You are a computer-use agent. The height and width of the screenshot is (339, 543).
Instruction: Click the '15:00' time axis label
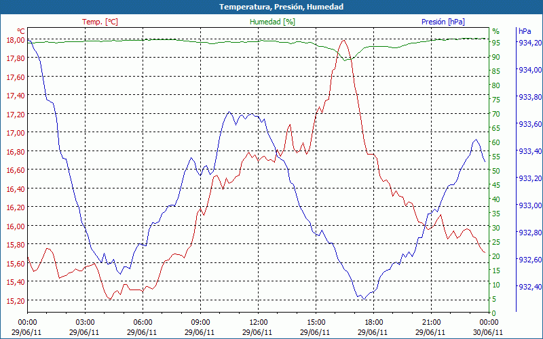[x=316, y=323]
